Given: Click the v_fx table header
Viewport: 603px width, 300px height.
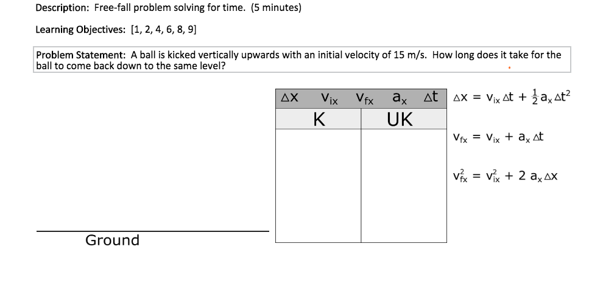Looking at the screenshot, I should pyautogui.click(x=365, y=98).
